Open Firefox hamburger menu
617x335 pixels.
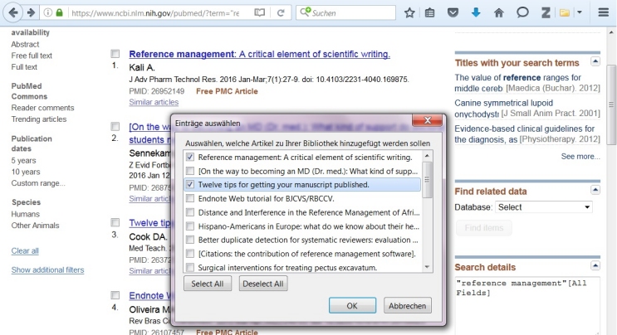[603, 12]
